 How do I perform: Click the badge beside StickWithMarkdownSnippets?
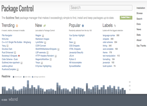click(x=58, y=49)
